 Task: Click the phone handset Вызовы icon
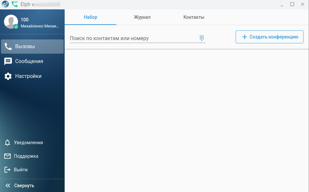click(x=8, y=47)
